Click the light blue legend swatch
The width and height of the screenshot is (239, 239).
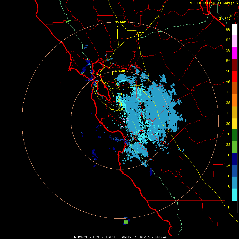tap(234, 183)
